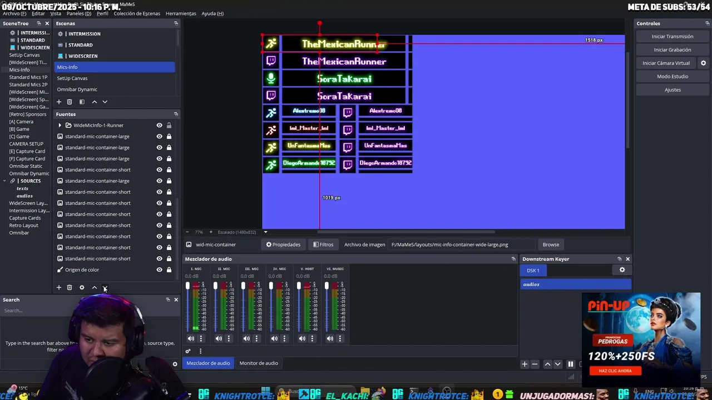Open audio mixer menu three-dot icon

pos(200,351)
